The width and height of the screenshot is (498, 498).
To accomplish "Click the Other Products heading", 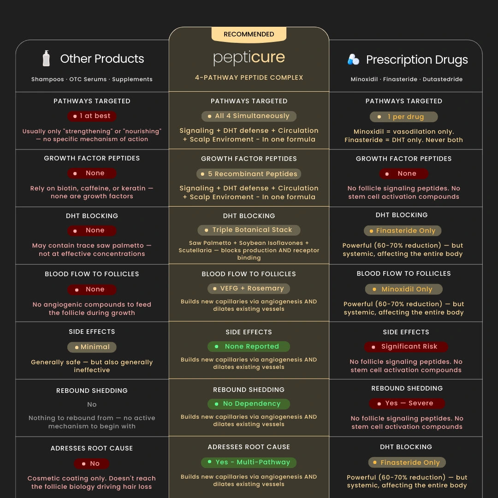I will click(x=102, y=59).
